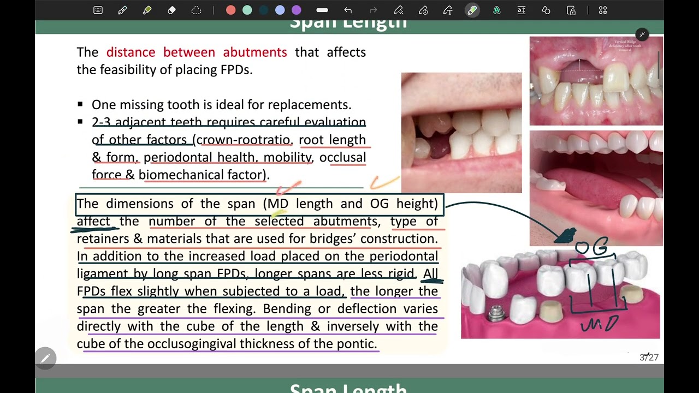
Task: Open the missing lower molar photo
Action: pyautogui.click(x=461, y=133)
